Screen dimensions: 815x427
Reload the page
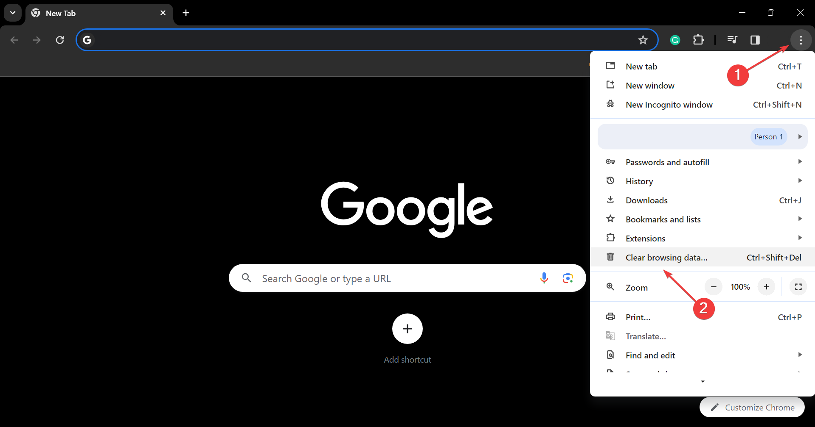point(60,40)
